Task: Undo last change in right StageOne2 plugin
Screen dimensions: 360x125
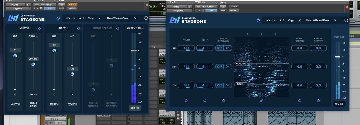Action: (268, 20)
